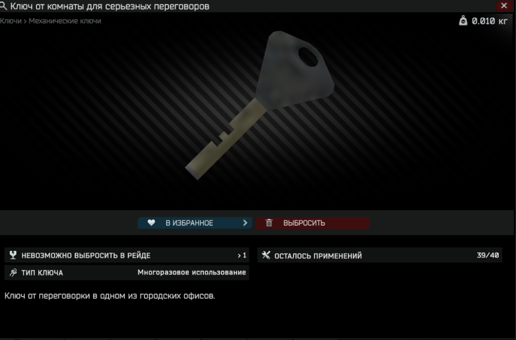
Task: Click the 0.010 кг weight value
Action: coord(490,21)
